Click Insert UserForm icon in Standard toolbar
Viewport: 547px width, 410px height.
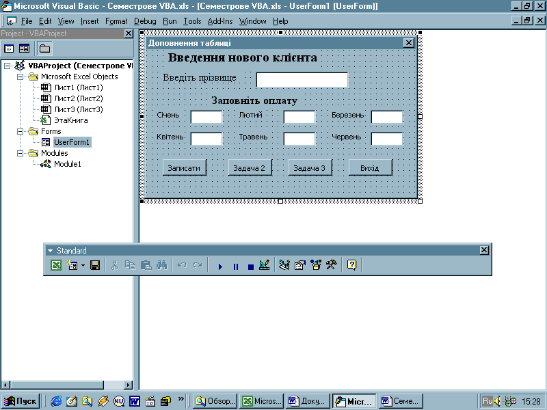pyautogui.click(x=72, y=265)
